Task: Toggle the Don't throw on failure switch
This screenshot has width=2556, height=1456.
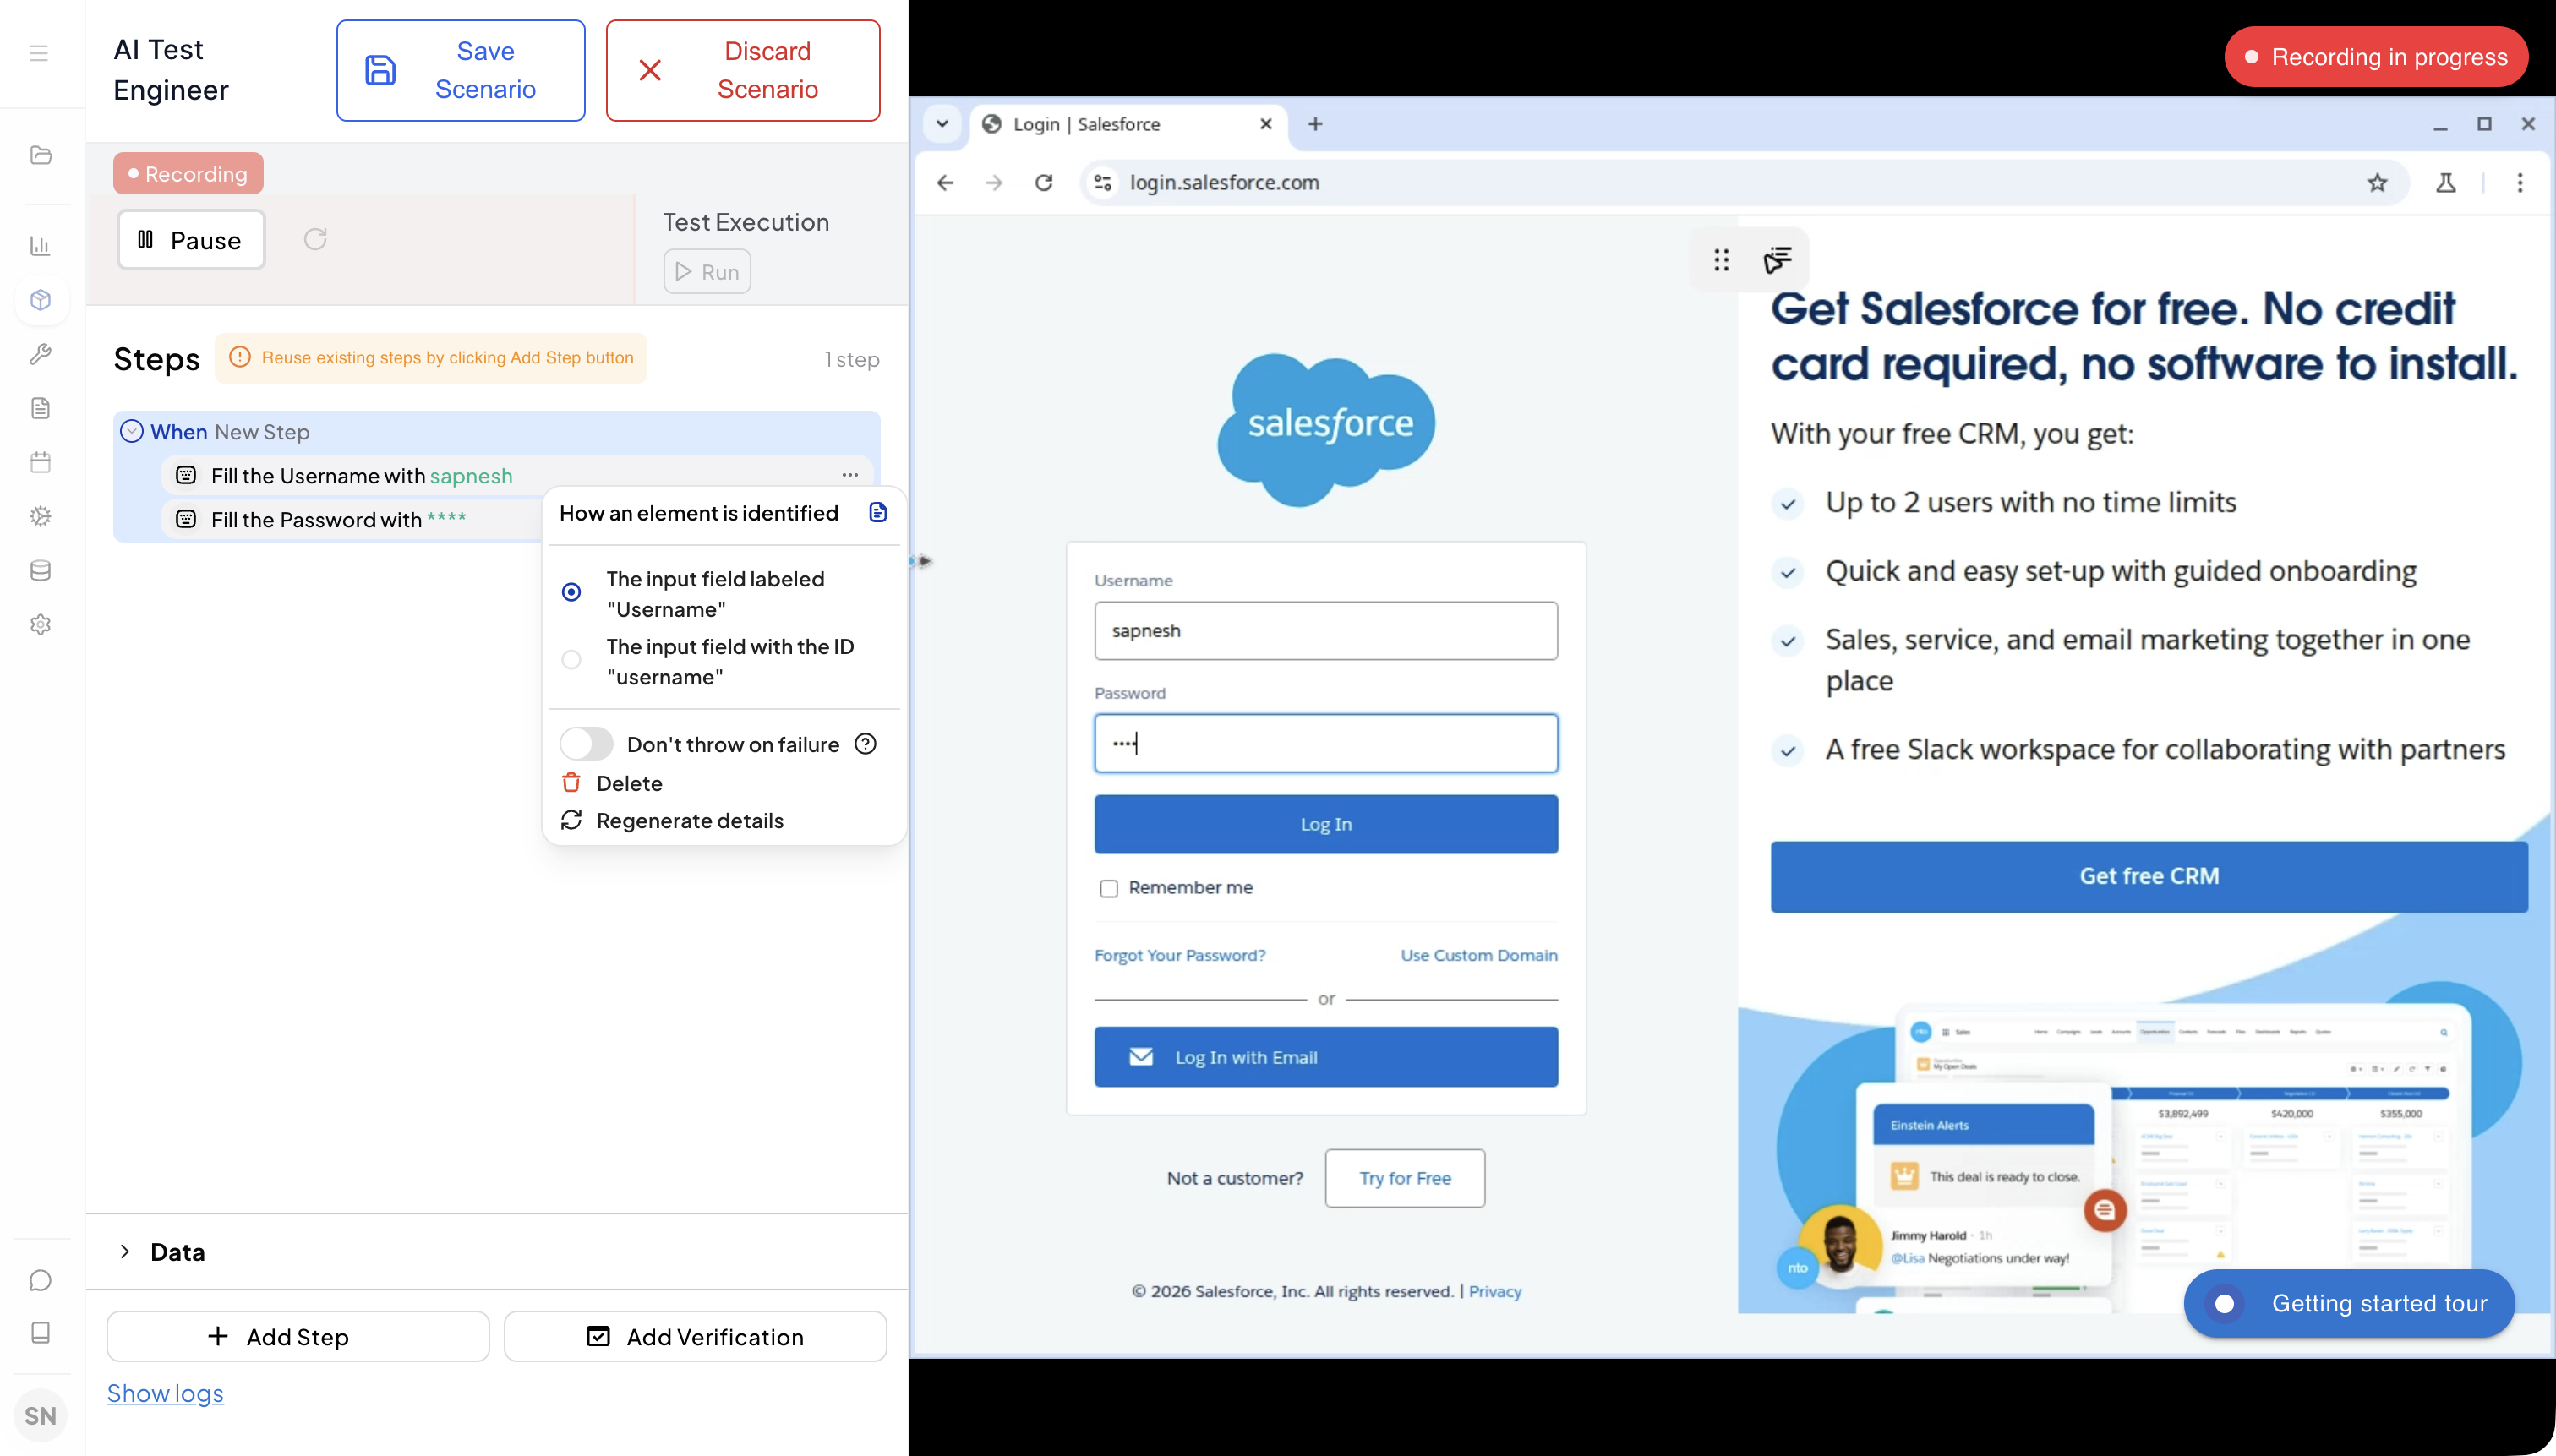Action: coord(586,744)
